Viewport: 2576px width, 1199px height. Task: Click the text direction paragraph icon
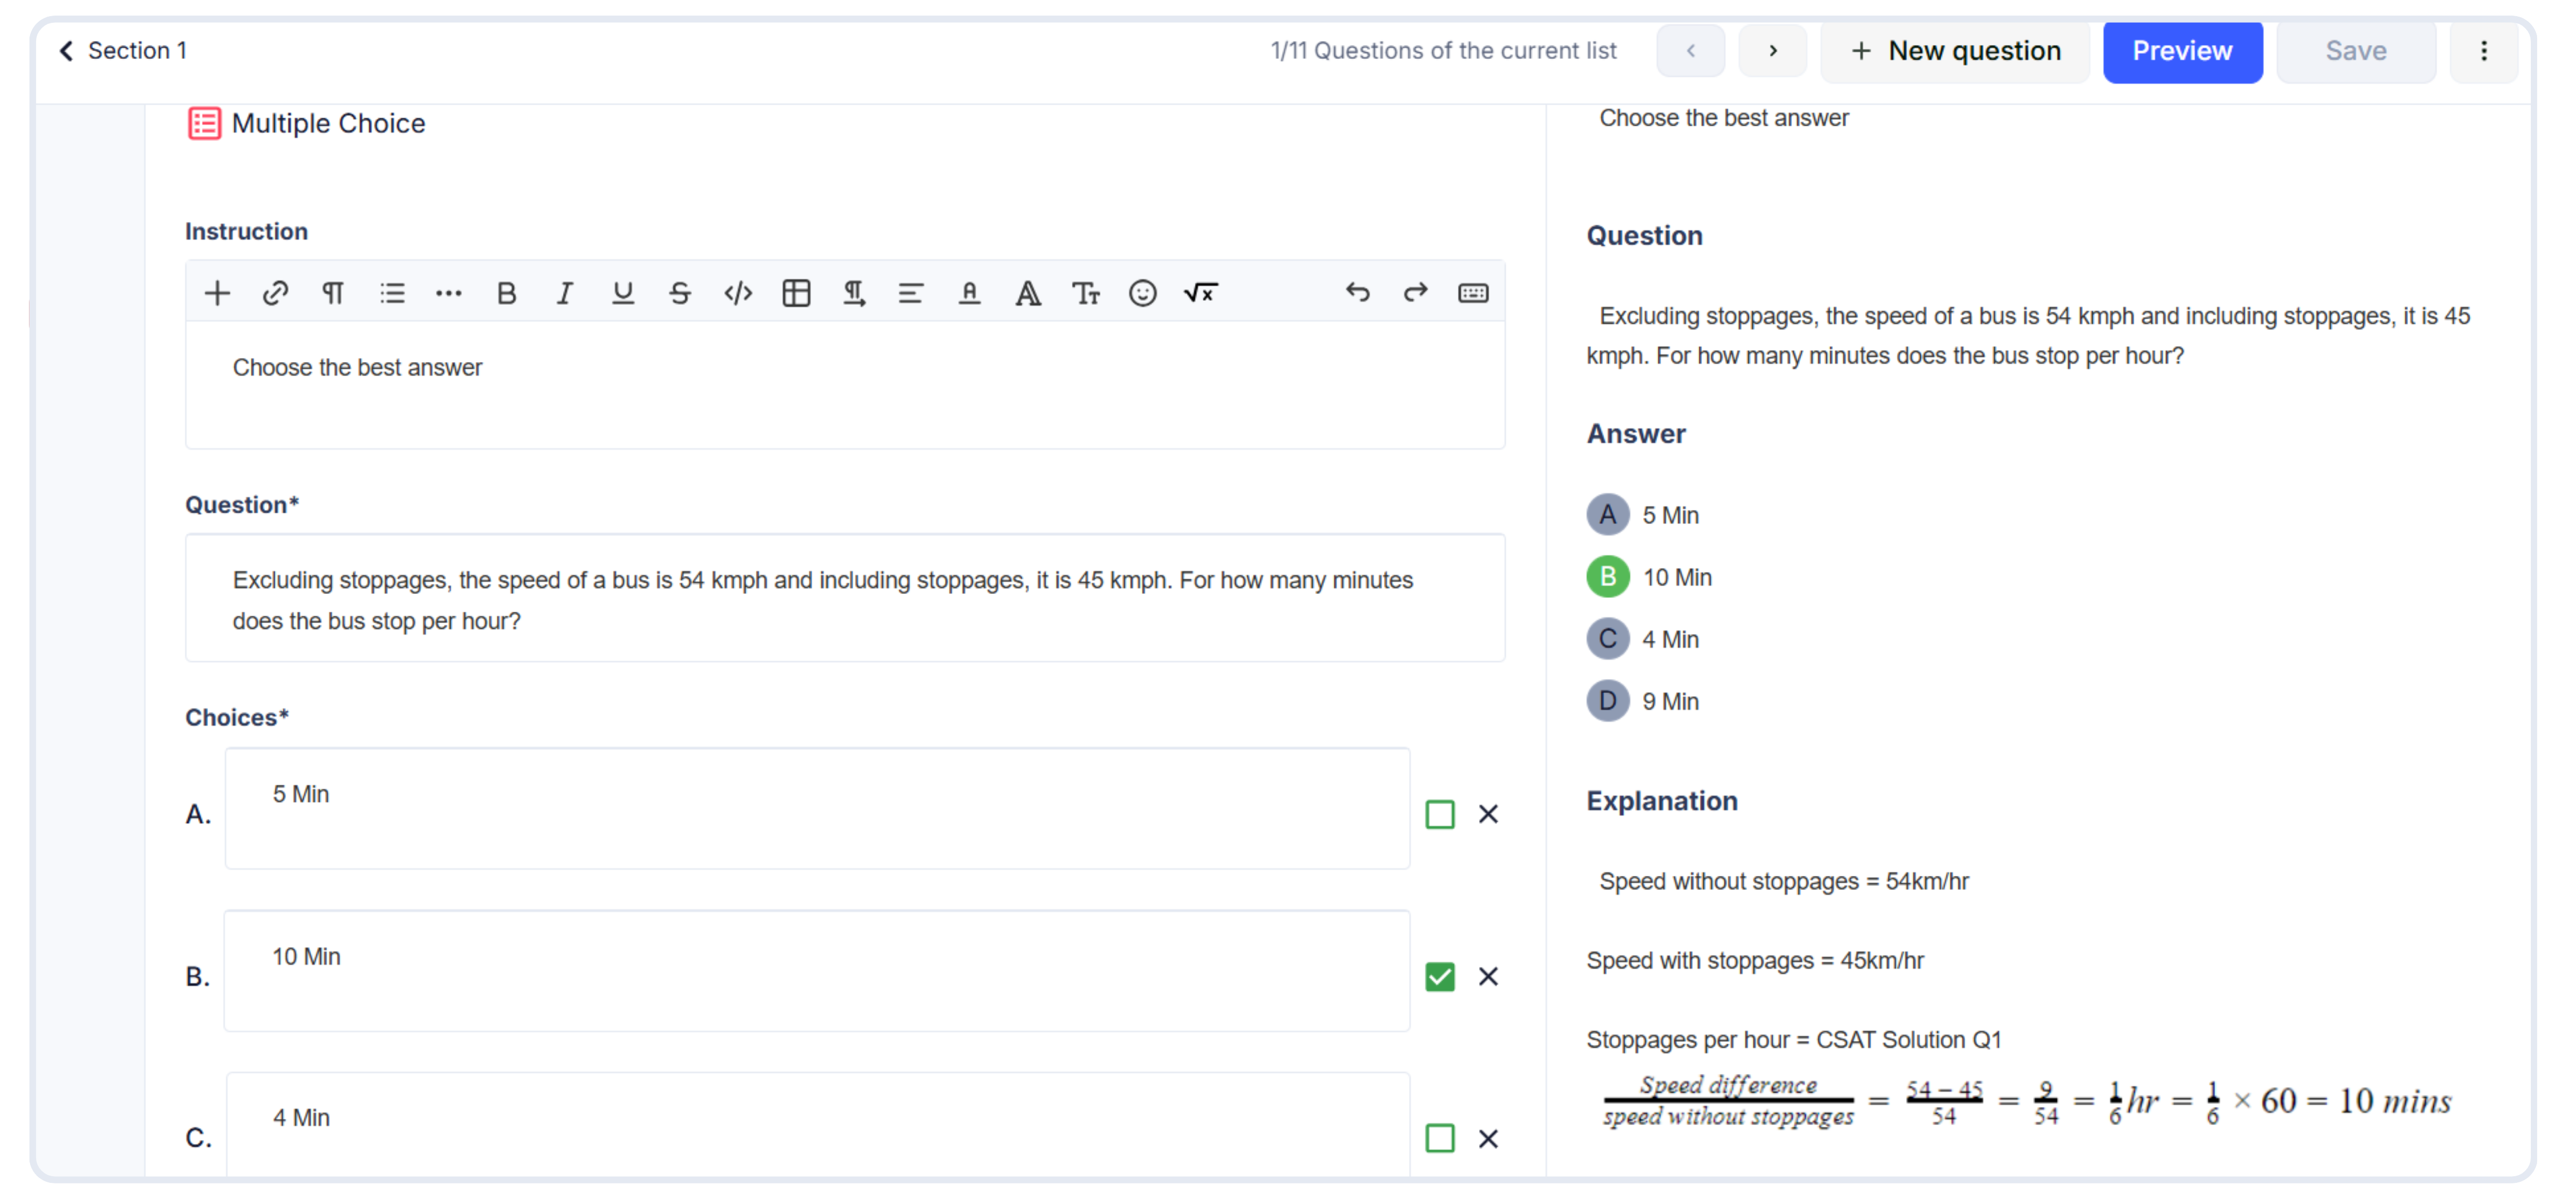click(x=854, y=293)
